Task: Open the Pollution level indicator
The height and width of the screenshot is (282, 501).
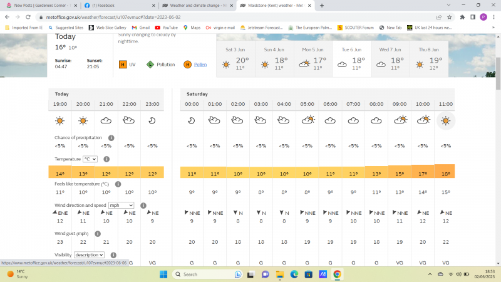Action: coord(161,65)
